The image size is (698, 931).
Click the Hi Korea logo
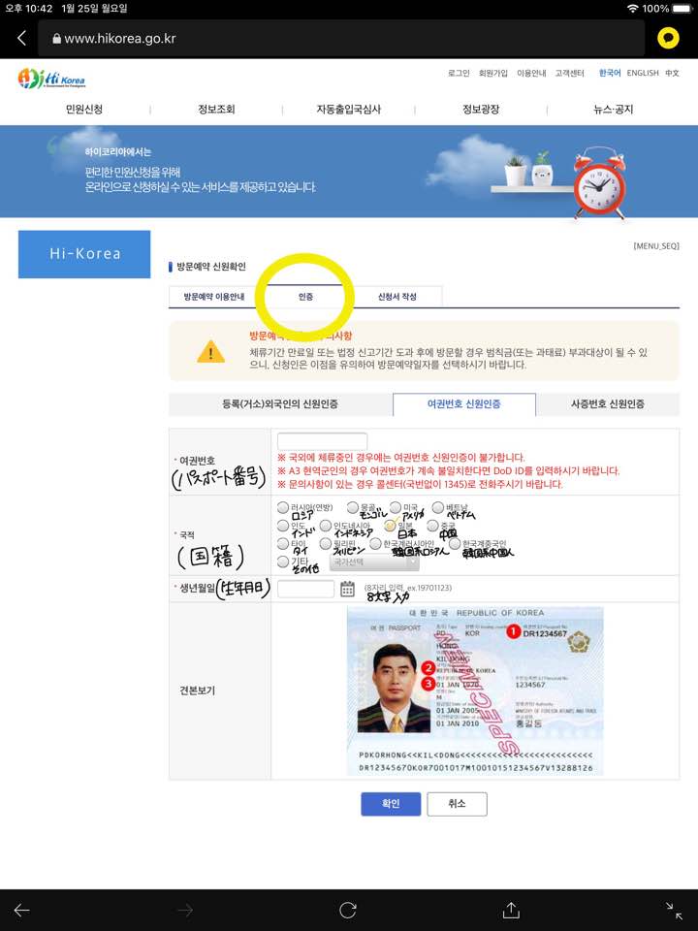tap(51, 78)
